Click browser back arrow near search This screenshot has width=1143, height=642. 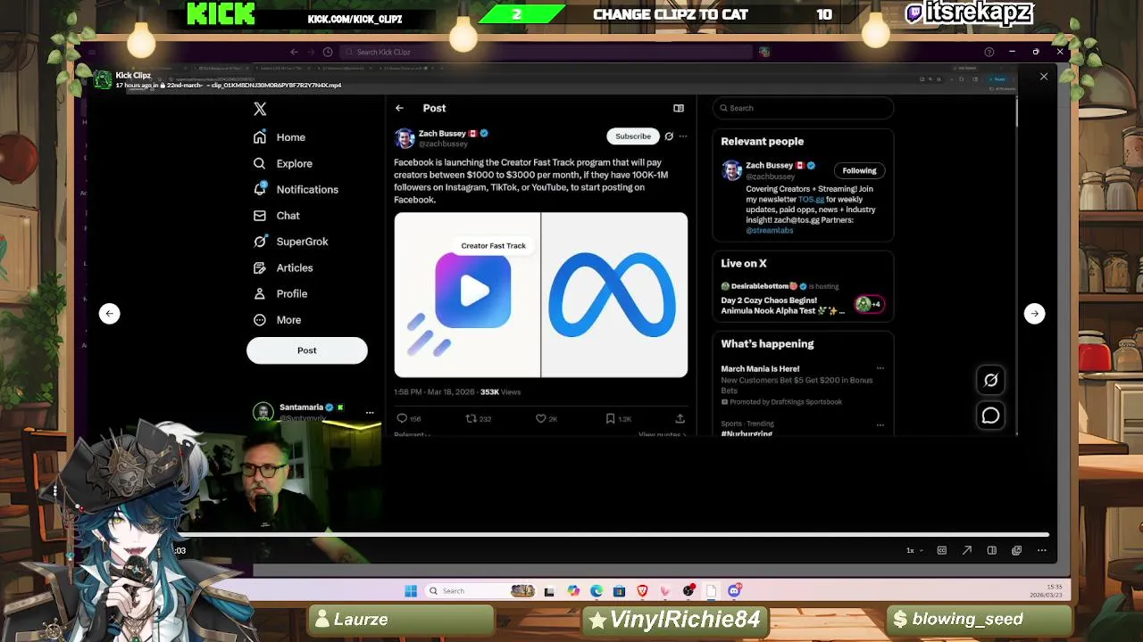(294, 52)
